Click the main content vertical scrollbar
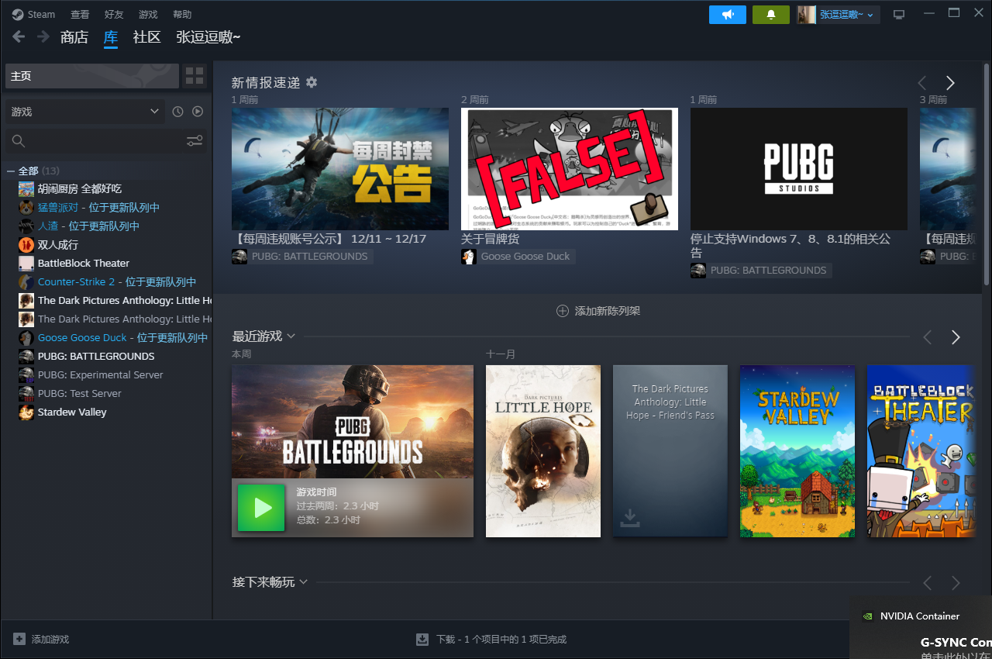Screen dimensions: 992x659 987,174
